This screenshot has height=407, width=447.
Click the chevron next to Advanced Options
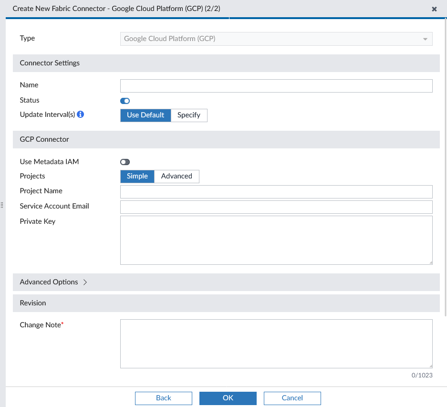(85, 282)
